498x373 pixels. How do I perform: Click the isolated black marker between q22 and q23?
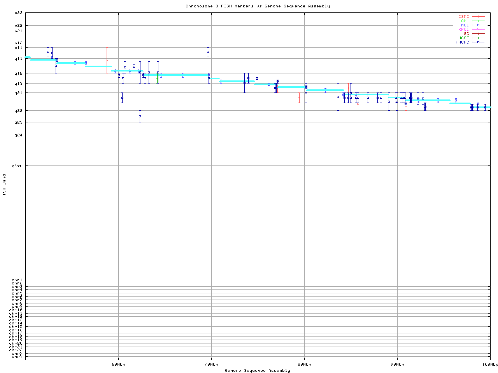[x=140, y=116]
